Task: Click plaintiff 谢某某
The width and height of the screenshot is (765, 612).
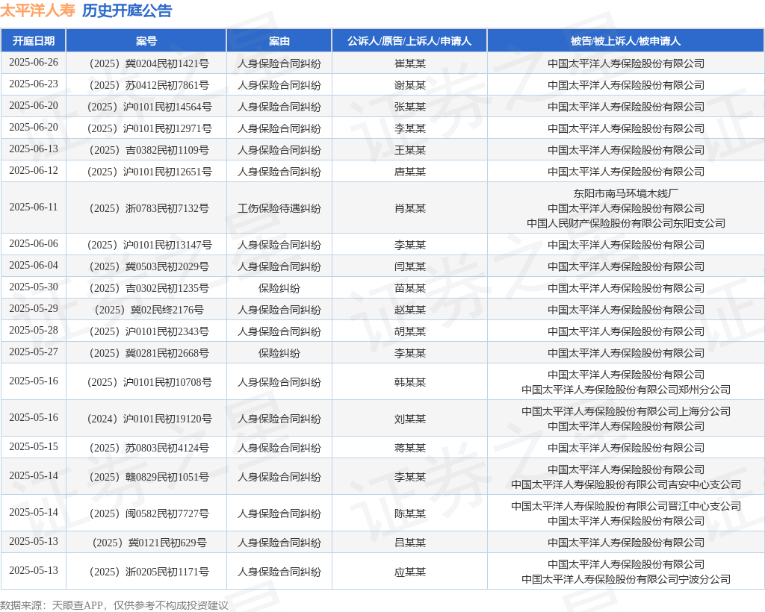Action: [410, 85]
